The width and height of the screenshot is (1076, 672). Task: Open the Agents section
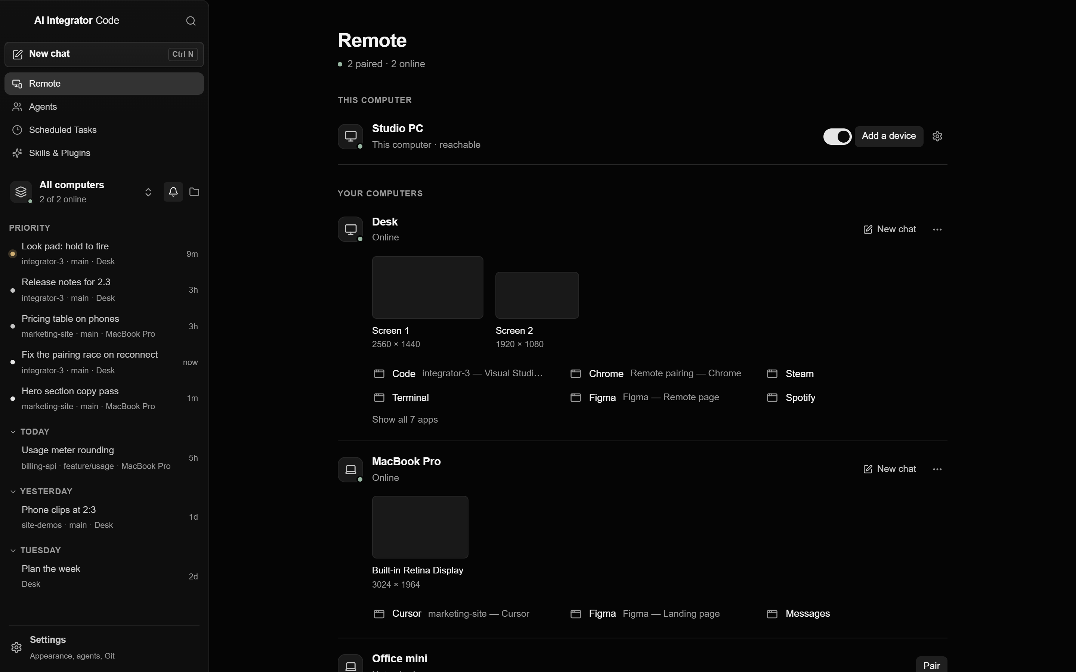coord(104,107)
